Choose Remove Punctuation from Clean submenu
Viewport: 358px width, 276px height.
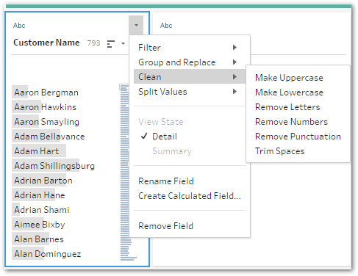pos(298,137)
